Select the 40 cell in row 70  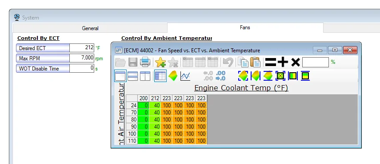[155, 113]
